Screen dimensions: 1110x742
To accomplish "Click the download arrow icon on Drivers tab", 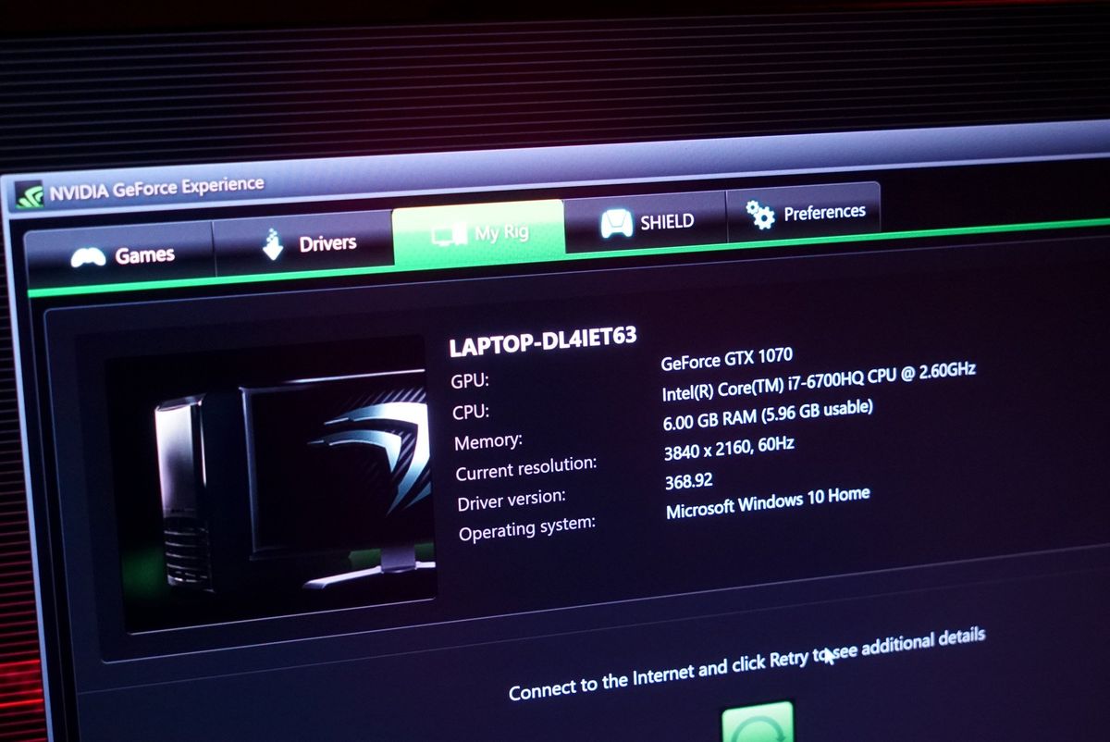I will pos(273,245).
